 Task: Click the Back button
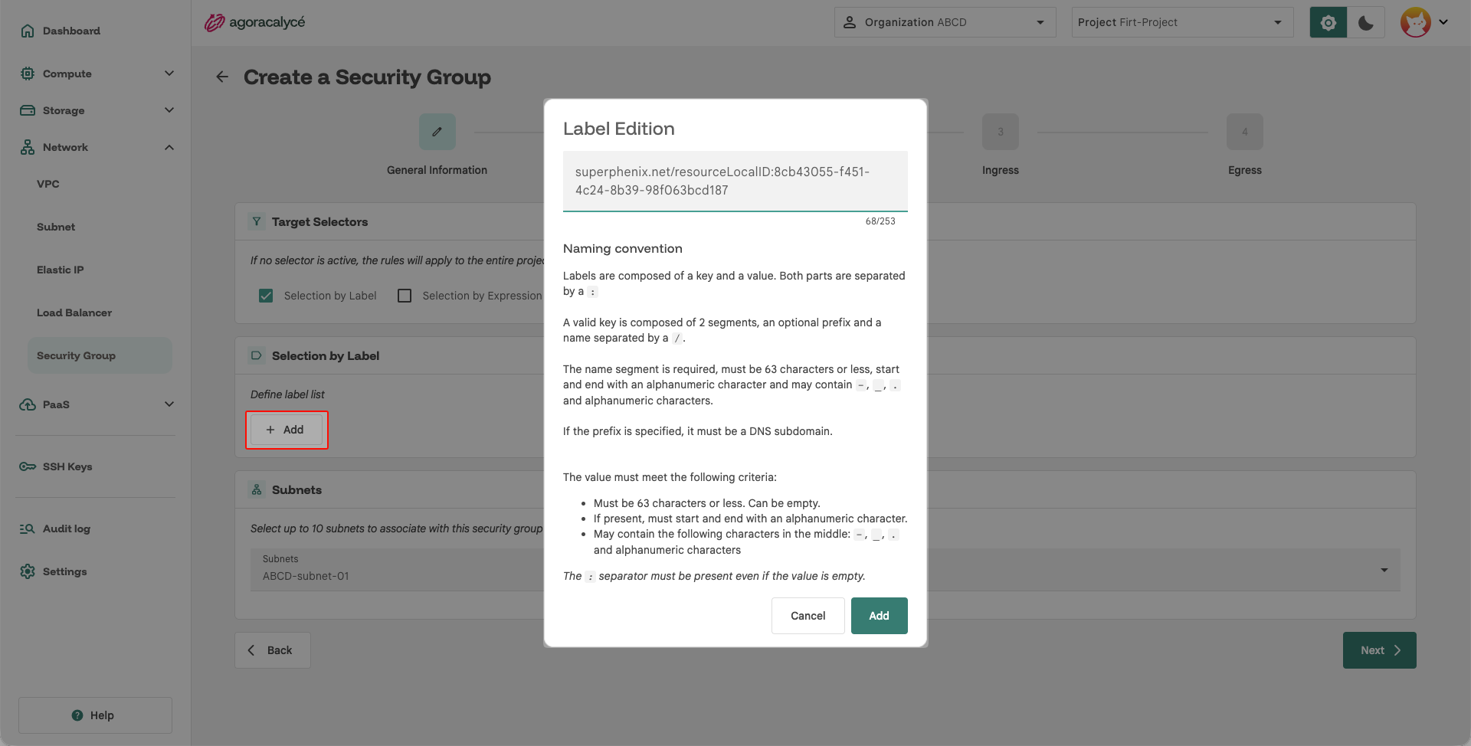point(273,650)
